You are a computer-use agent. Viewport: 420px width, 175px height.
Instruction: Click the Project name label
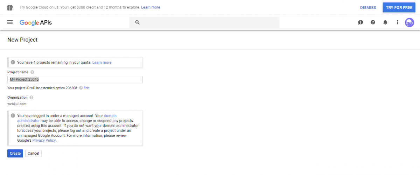18,72
